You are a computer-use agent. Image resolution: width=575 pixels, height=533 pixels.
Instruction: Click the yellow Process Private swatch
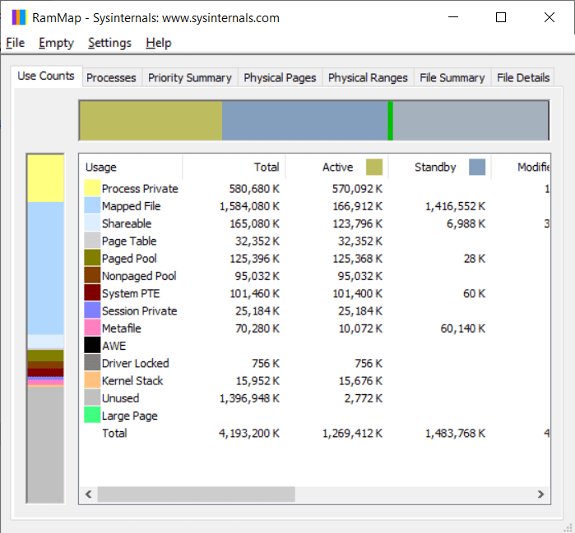pos(92,188)
